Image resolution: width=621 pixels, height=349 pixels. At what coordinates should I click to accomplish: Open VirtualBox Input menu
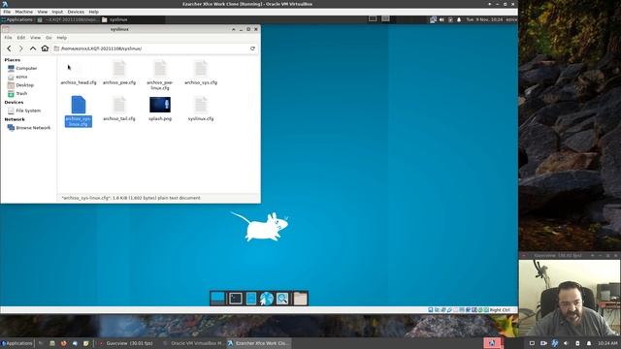[57, 12]
